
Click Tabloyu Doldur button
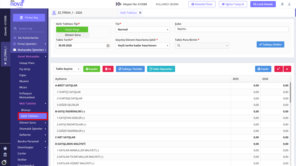[x=270, y=44]
